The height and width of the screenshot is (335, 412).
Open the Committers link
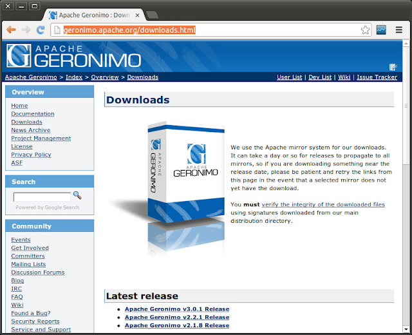pos(28,256)
